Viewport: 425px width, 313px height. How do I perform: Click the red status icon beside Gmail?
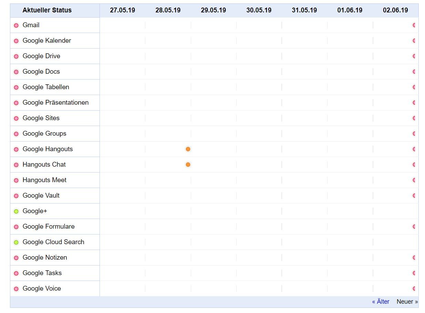[x=16, y=25]
